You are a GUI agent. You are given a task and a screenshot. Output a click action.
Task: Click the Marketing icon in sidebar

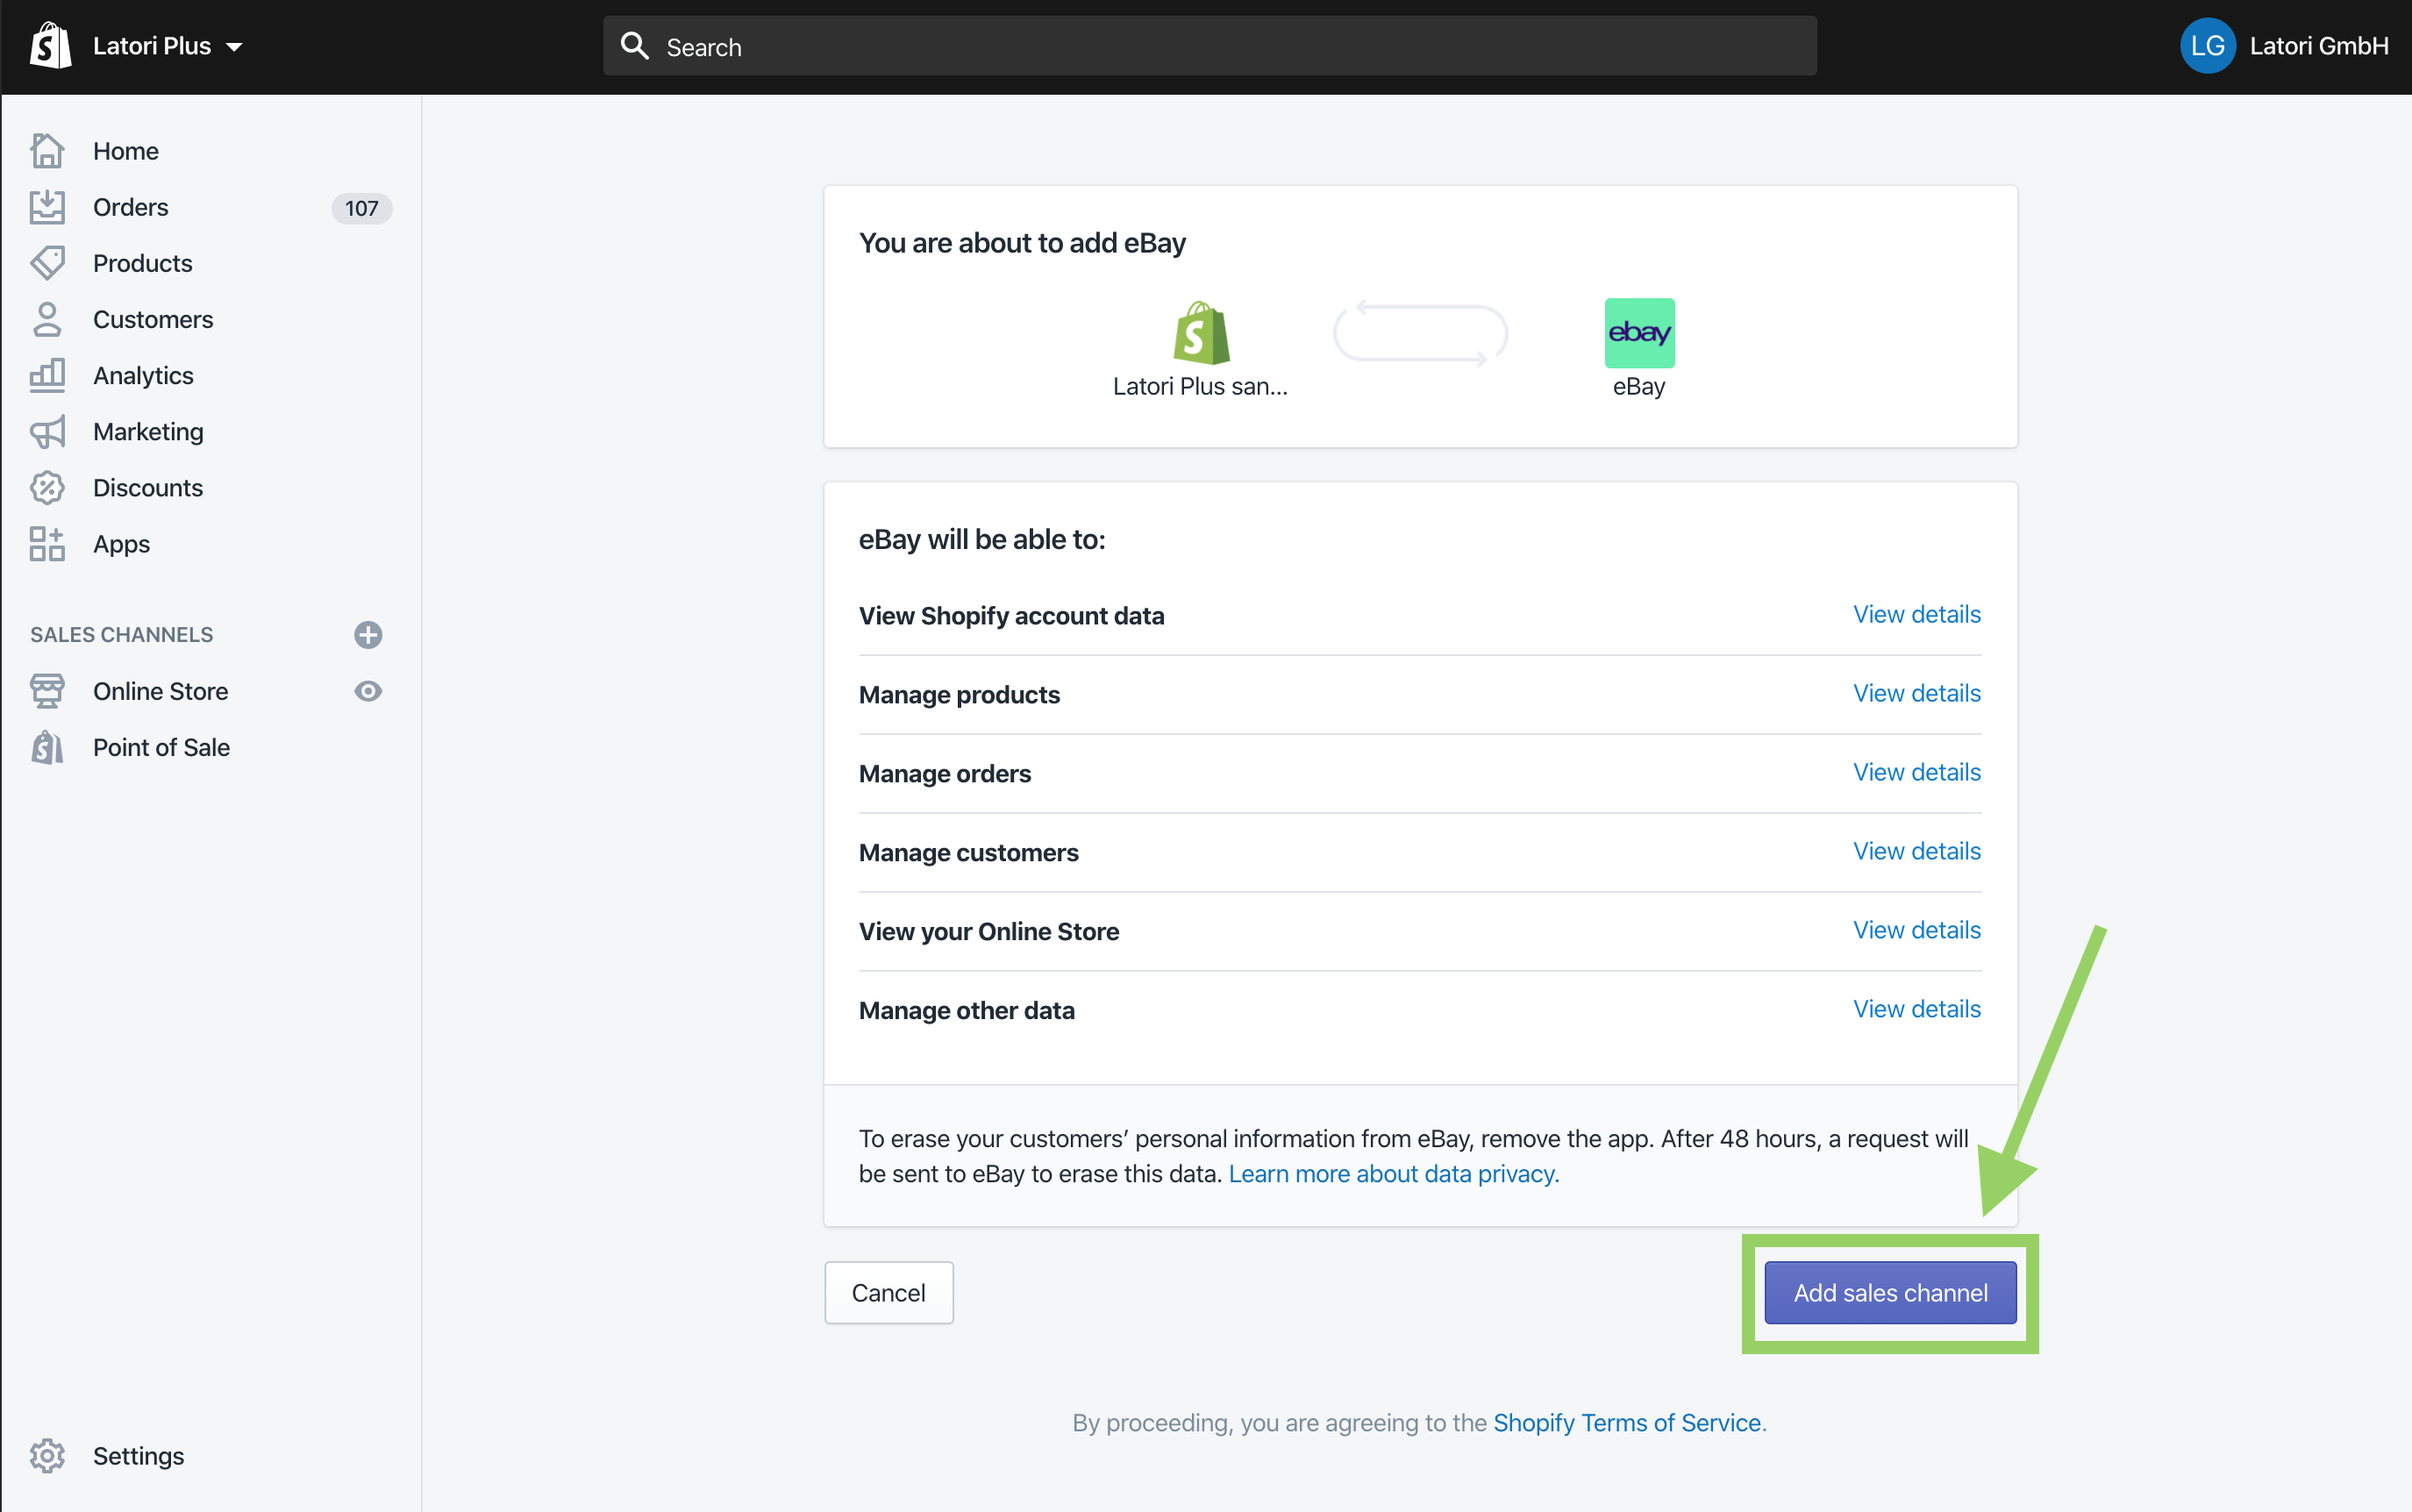point(47,431)
